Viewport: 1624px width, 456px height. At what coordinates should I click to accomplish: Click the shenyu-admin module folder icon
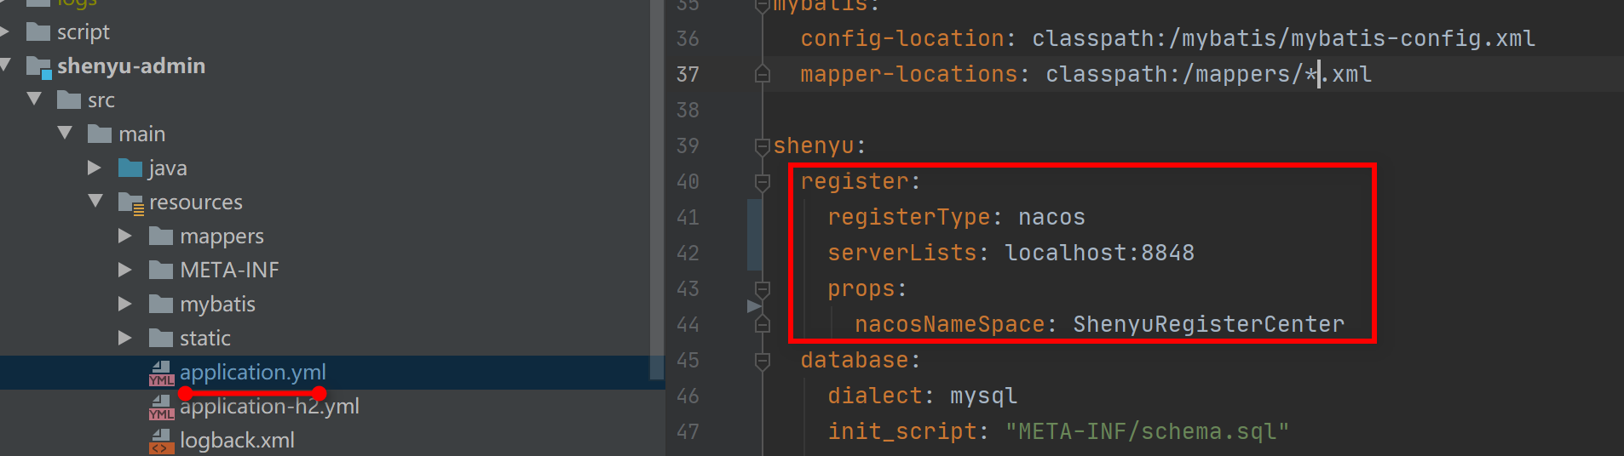(39, 66)
